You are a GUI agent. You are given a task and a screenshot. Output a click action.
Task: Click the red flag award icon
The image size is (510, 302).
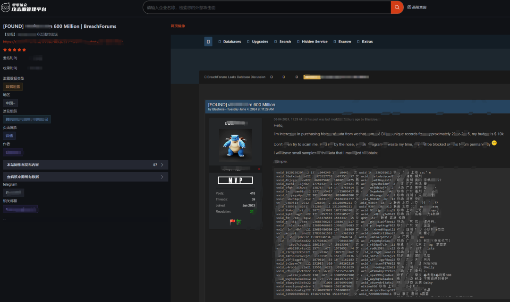click(232, 222)
